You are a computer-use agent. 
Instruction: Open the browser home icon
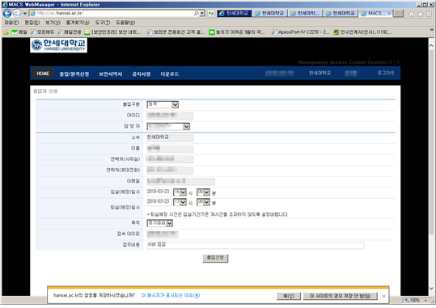pyautogui.click(x=412, y=14)
